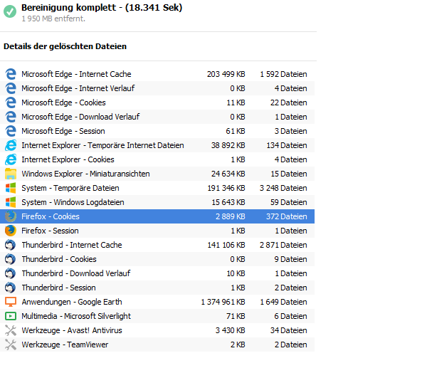Click the '3 248 Dateien' file count
The height and width of the screenshot is (368, 432).
tap(283, 188)
